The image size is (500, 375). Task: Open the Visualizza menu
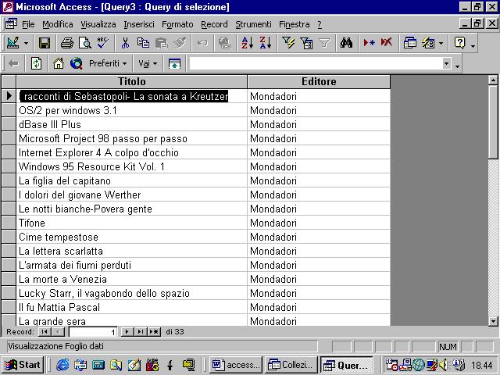[x=98, y=24]
